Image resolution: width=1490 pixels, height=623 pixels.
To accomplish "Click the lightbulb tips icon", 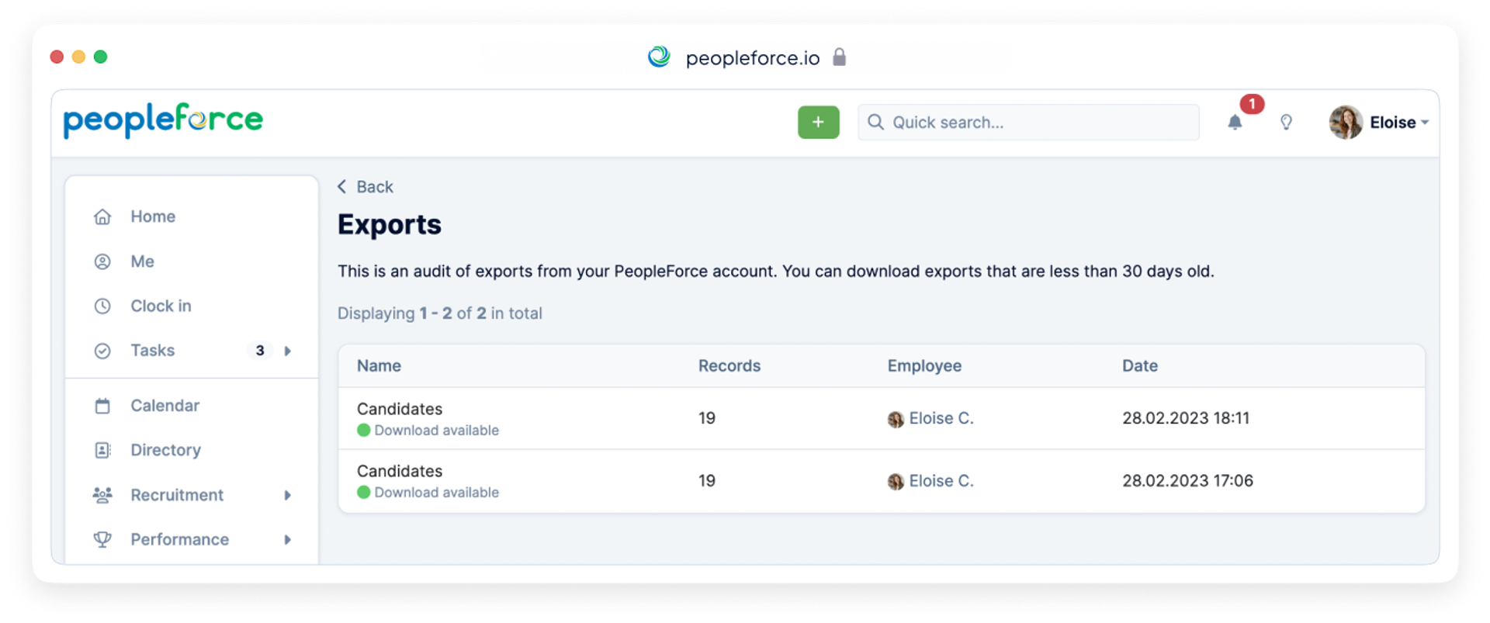I will [x=1286, y=122].
